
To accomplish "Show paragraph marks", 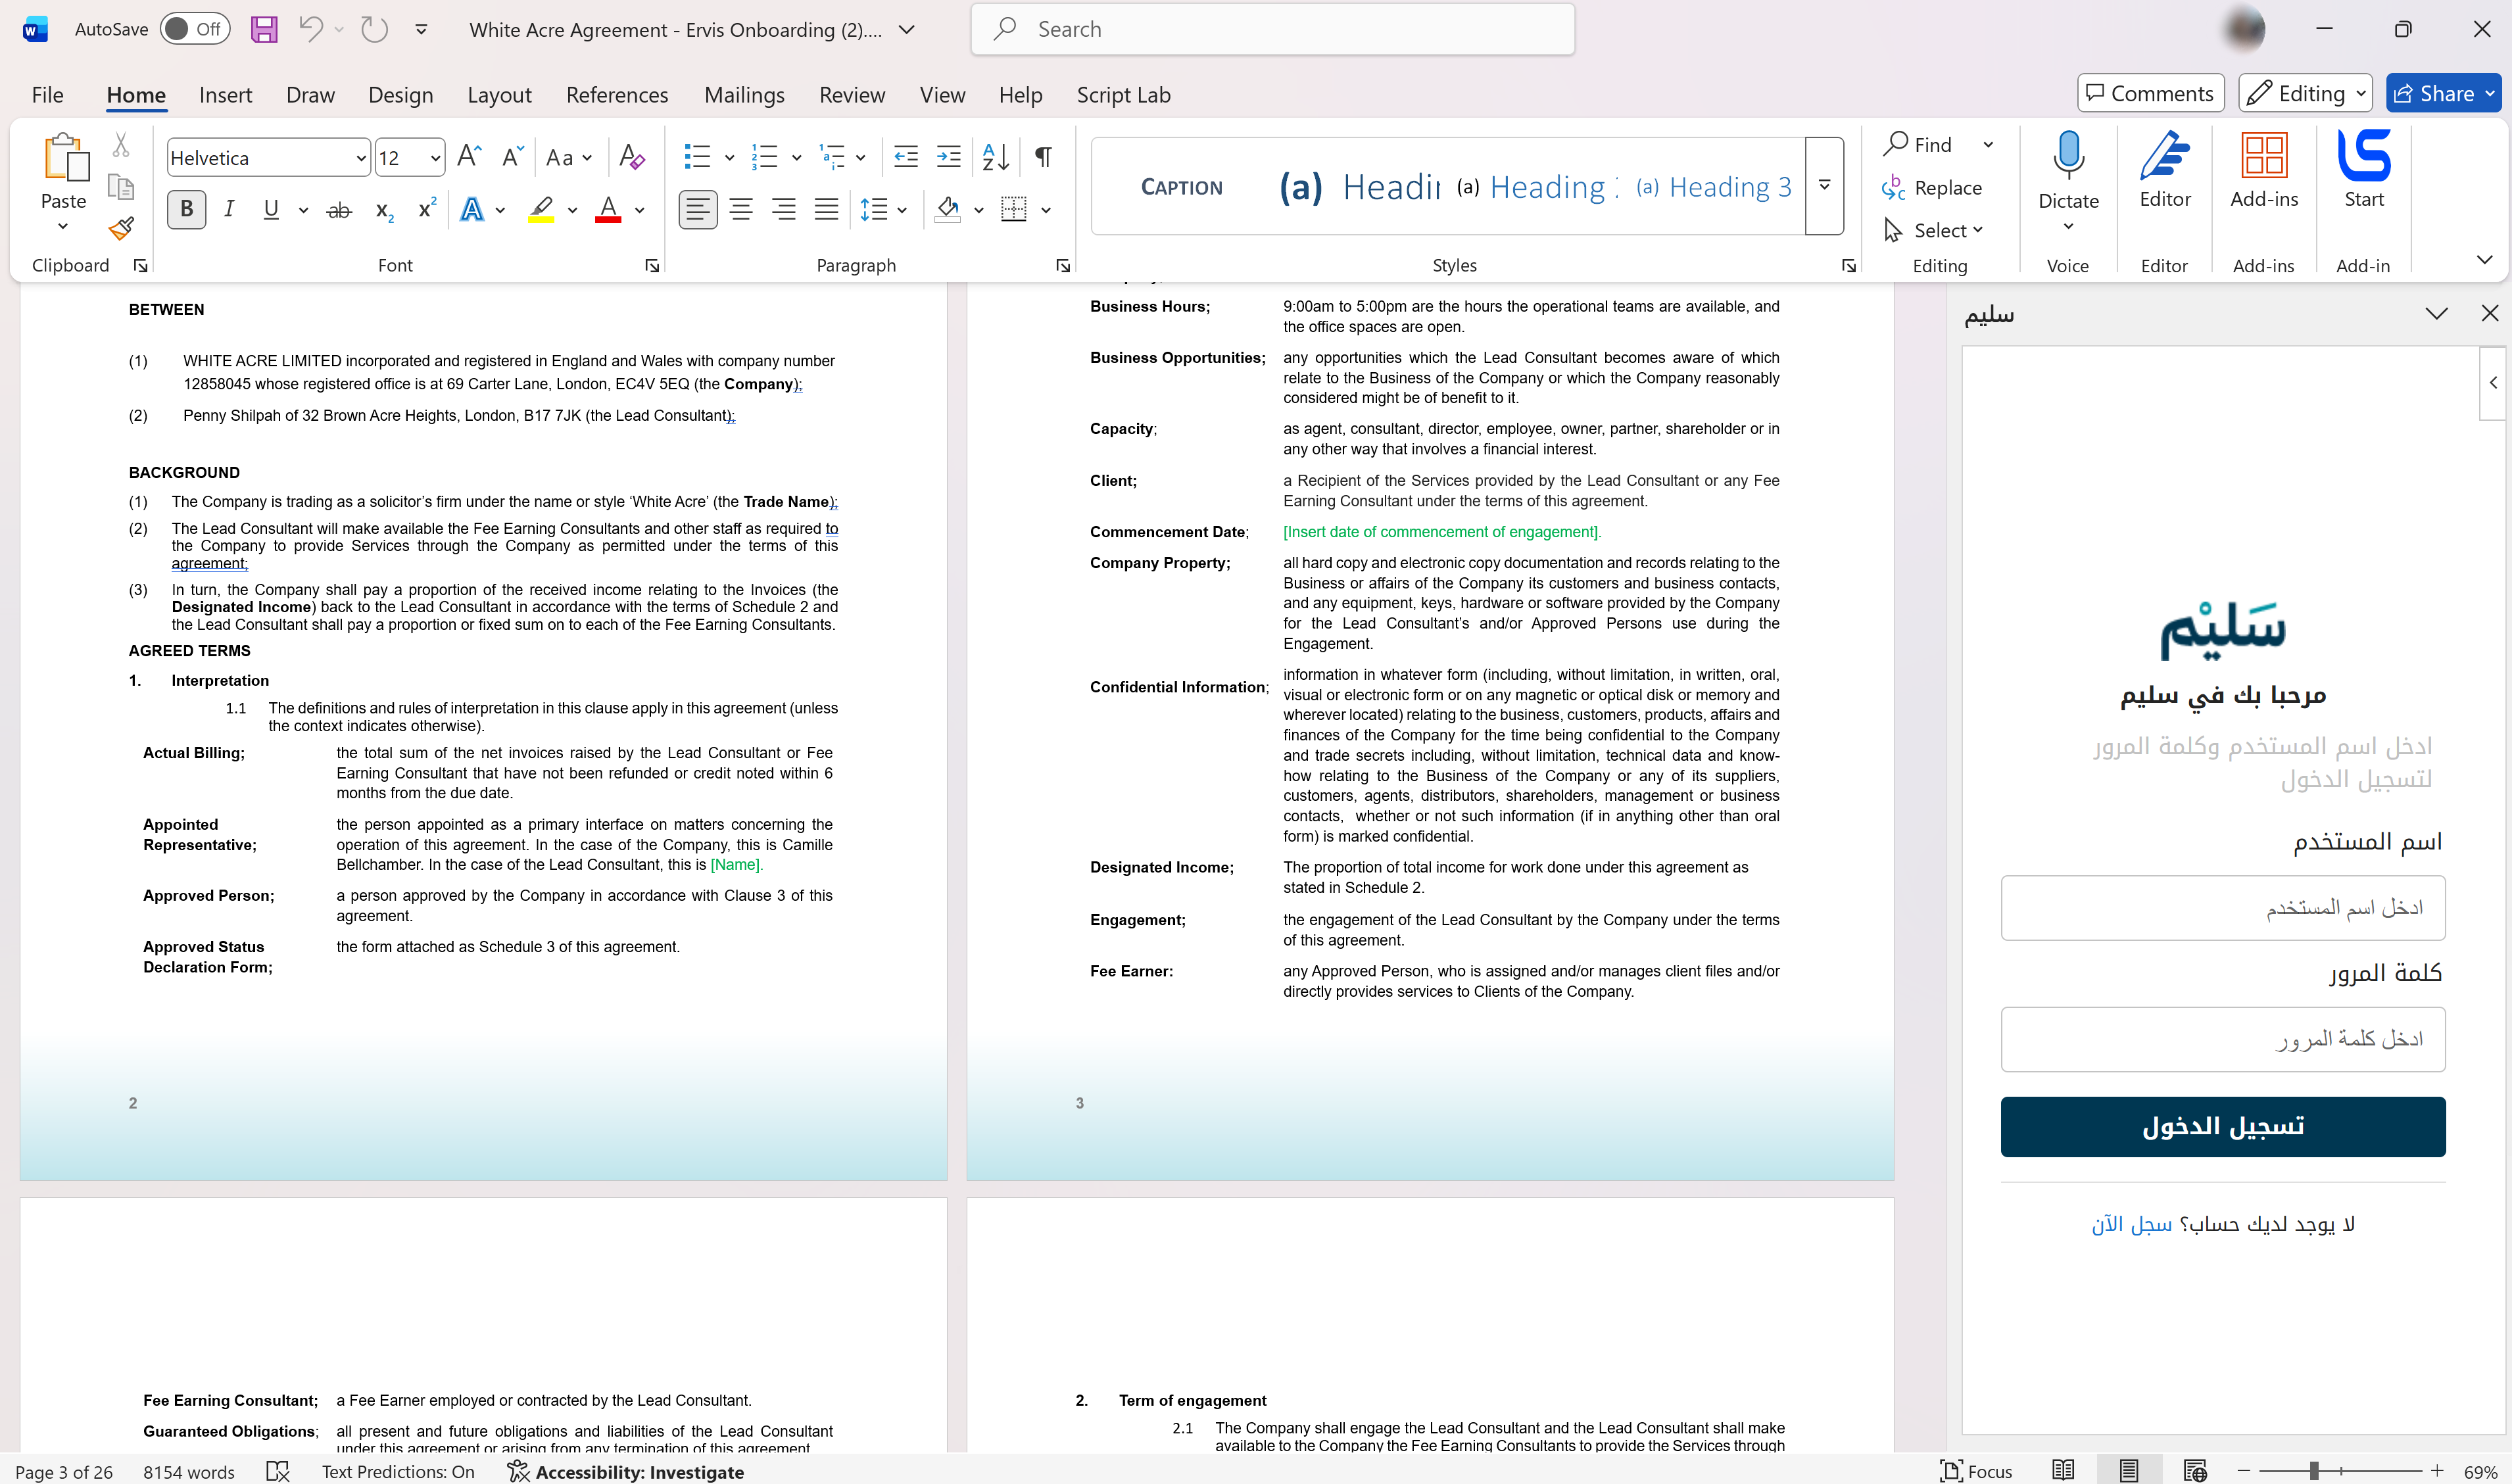I will (1043, 157).
